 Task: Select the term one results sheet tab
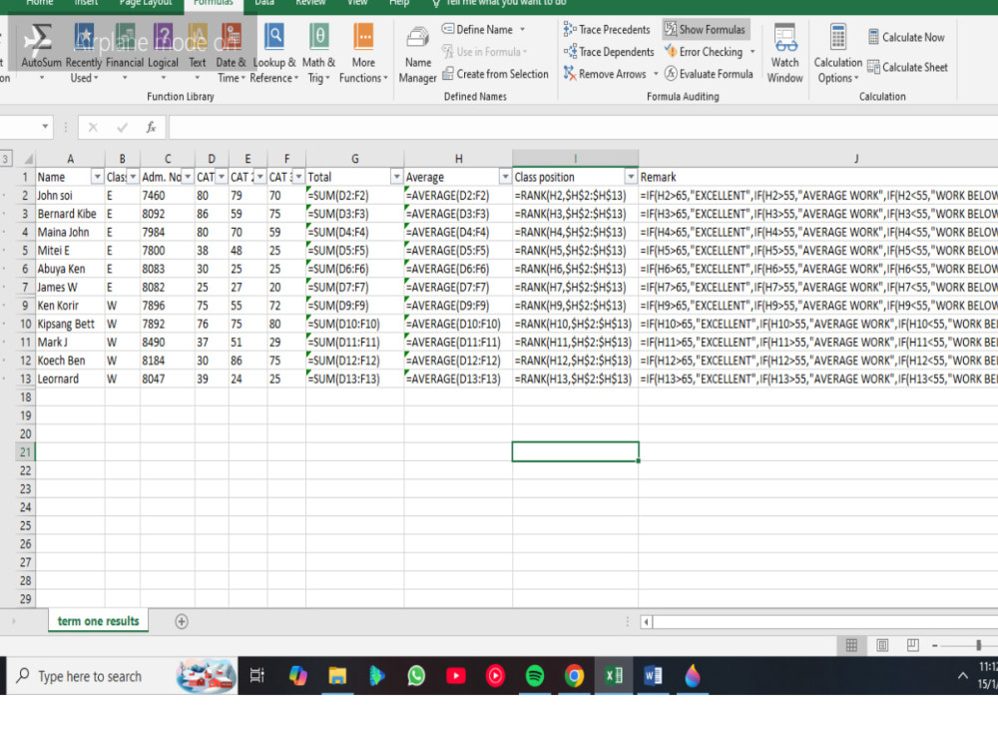click(98, 621)
